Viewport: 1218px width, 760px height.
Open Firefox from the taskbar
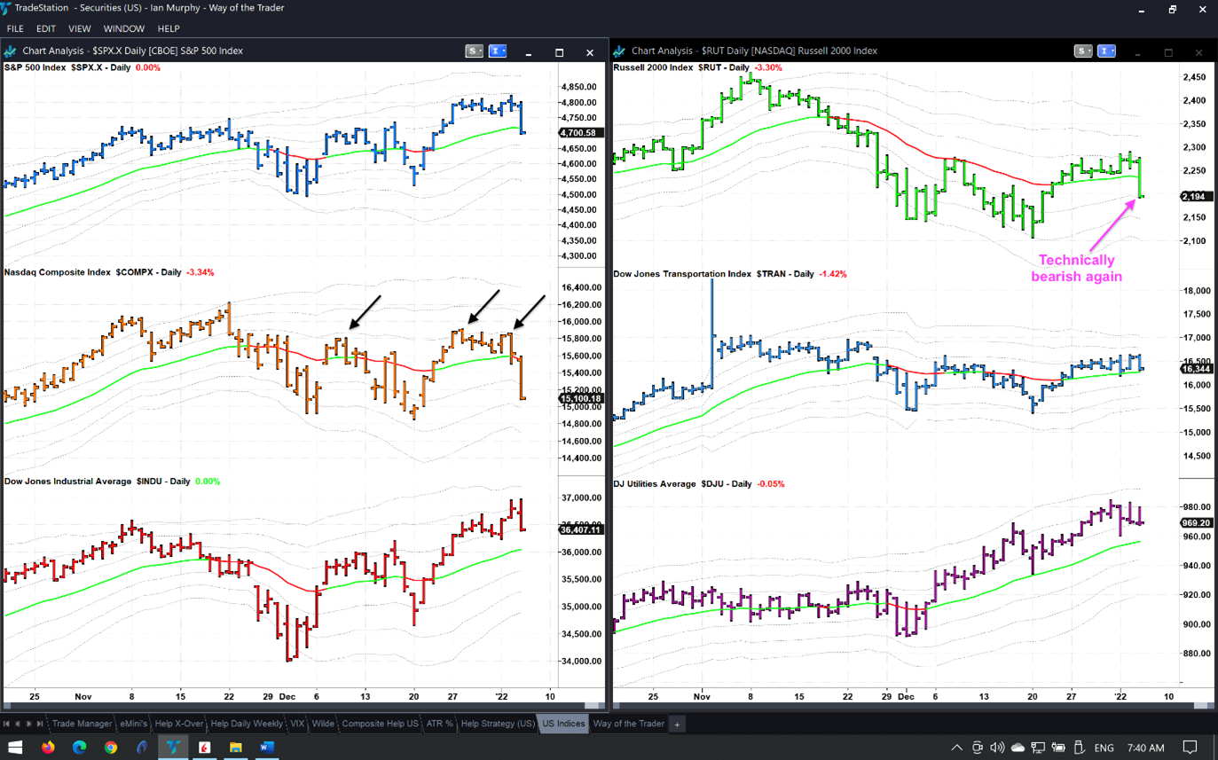pyautogui.click(x=48, y=748)
